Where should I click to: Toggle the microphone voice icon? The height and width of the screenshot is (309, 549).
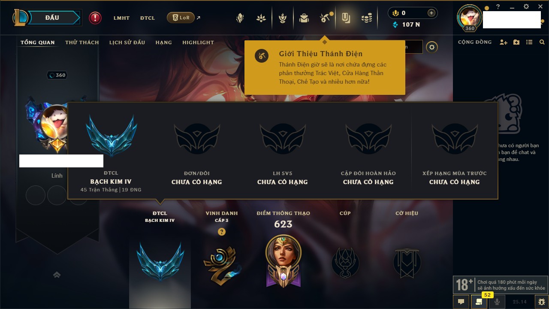(497, 302)
